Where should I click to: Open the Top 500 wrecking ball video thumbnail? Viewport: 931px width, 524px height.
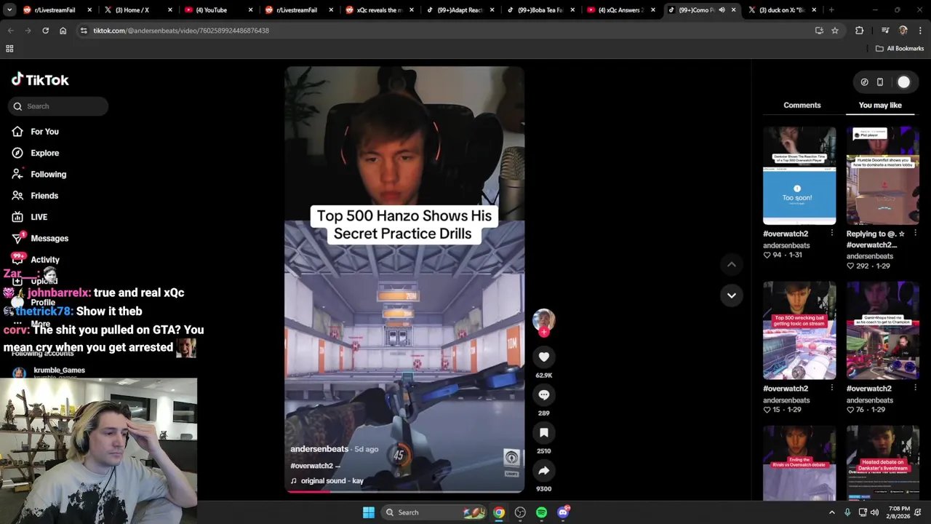pyautogui.click(x=799, y=330)
